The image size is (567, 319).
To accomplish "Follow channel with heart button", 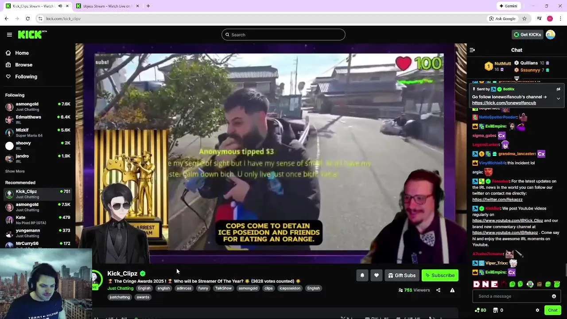I will coord(376,276).
